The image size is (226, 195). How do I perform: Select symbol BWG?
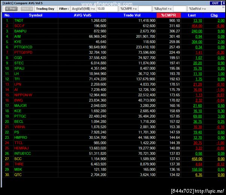coord(18,100)
